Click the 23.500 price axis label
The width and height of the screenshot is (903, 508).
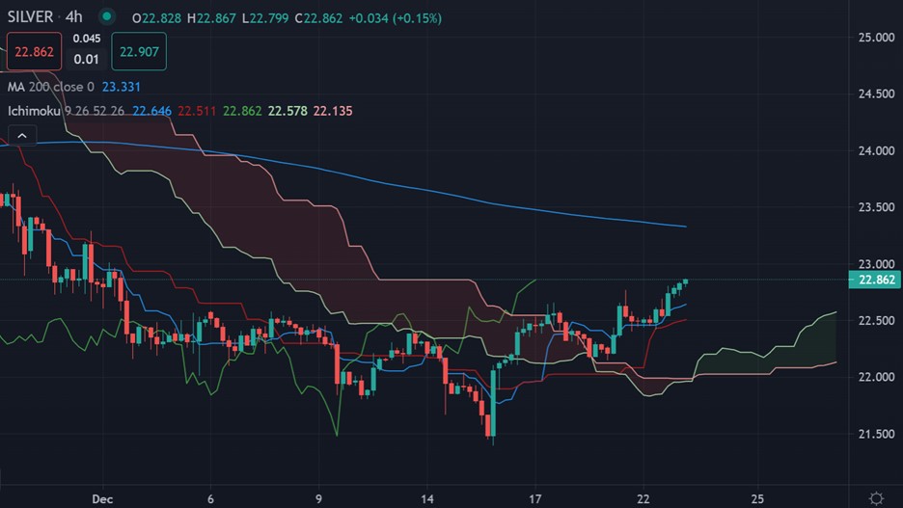[x=877, y=207]
